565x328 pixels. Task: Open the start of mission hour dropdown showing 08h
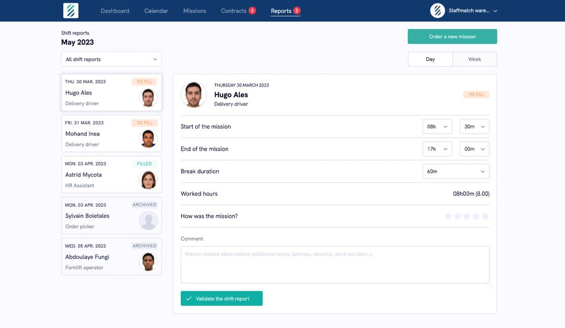pyautogui.click(x=437, y=126)
